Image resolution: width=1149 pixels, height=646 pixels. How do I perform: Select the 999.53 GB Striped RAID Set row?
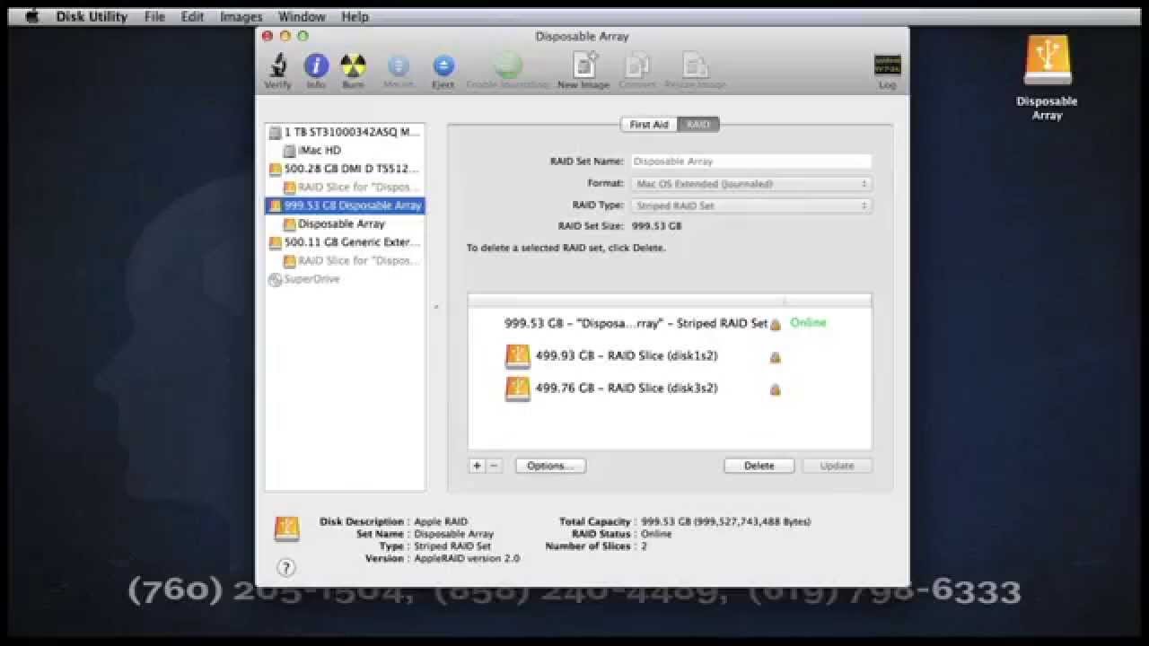[x=670, y=323]
